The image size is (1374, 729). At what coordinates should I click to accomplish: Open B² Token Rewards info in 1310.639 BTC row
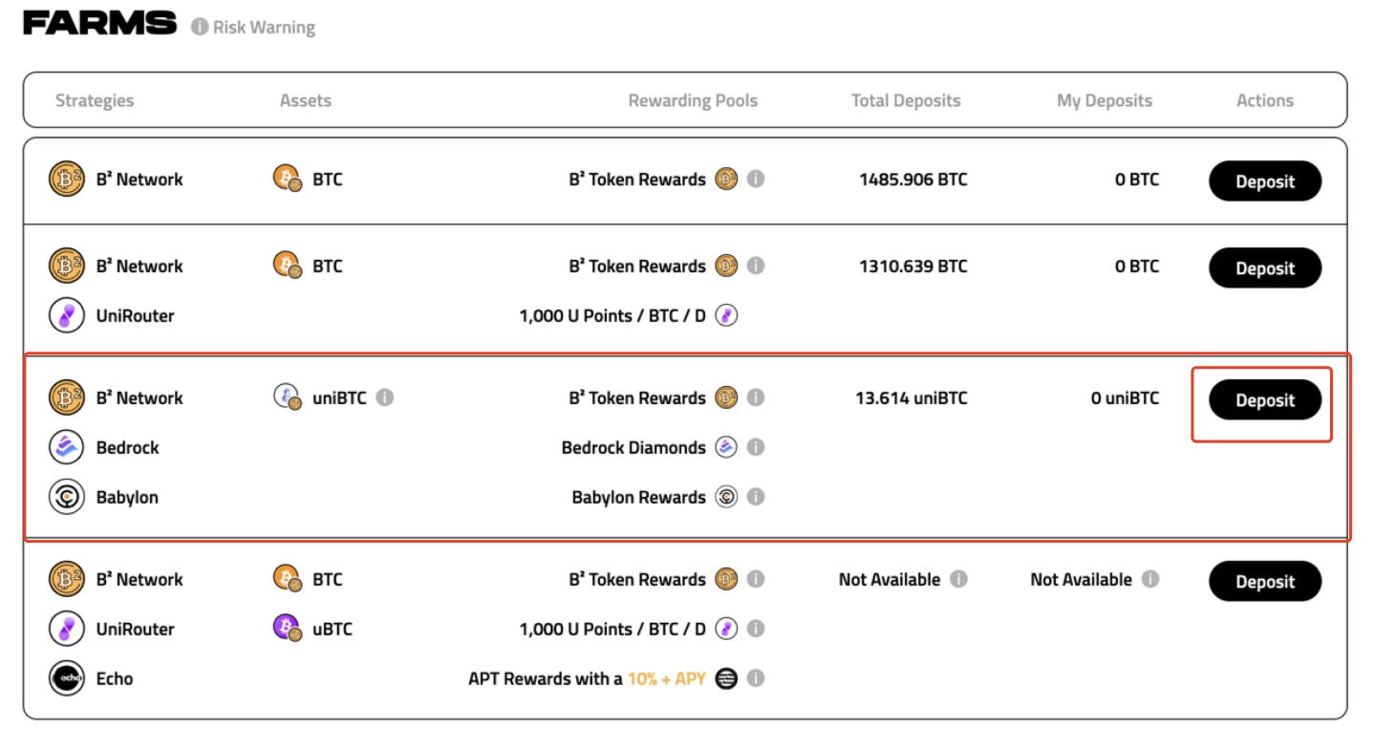(756, 267)
